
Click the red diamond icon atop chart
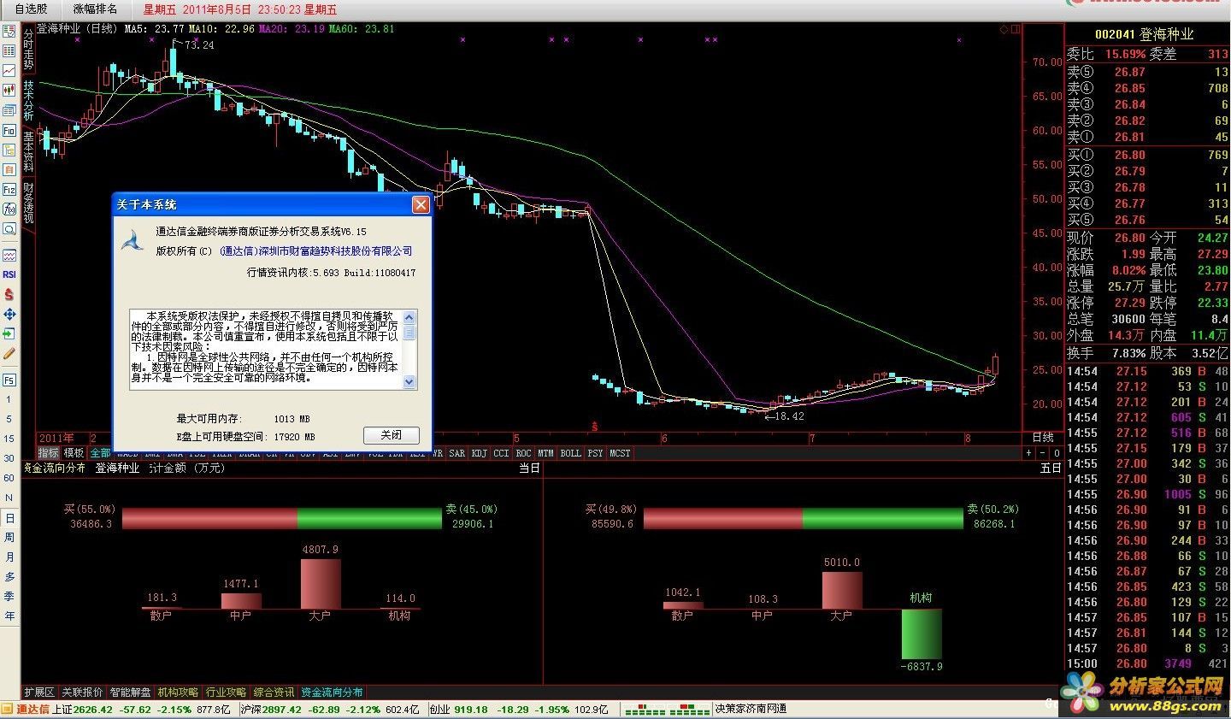[x=1004, y=29]
